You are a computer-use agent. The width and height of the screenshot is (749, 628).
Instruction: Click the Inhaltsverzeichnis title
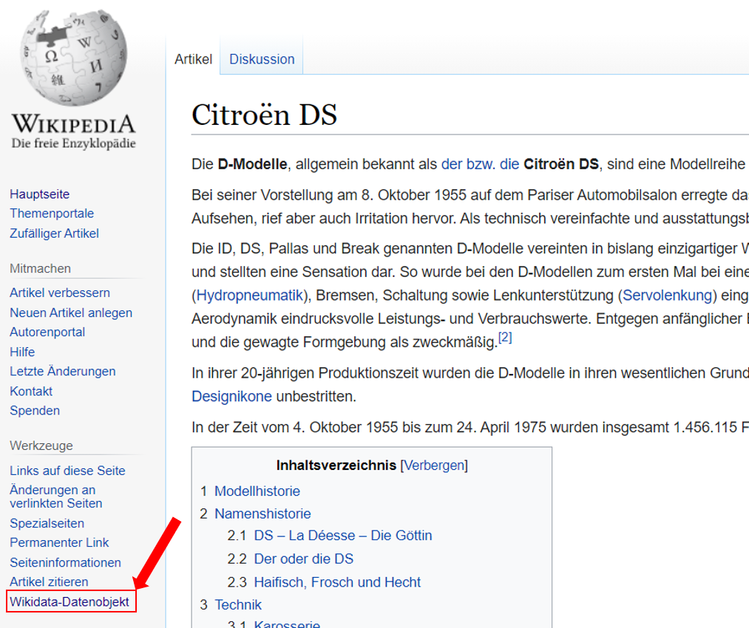[x=336, y=465]
